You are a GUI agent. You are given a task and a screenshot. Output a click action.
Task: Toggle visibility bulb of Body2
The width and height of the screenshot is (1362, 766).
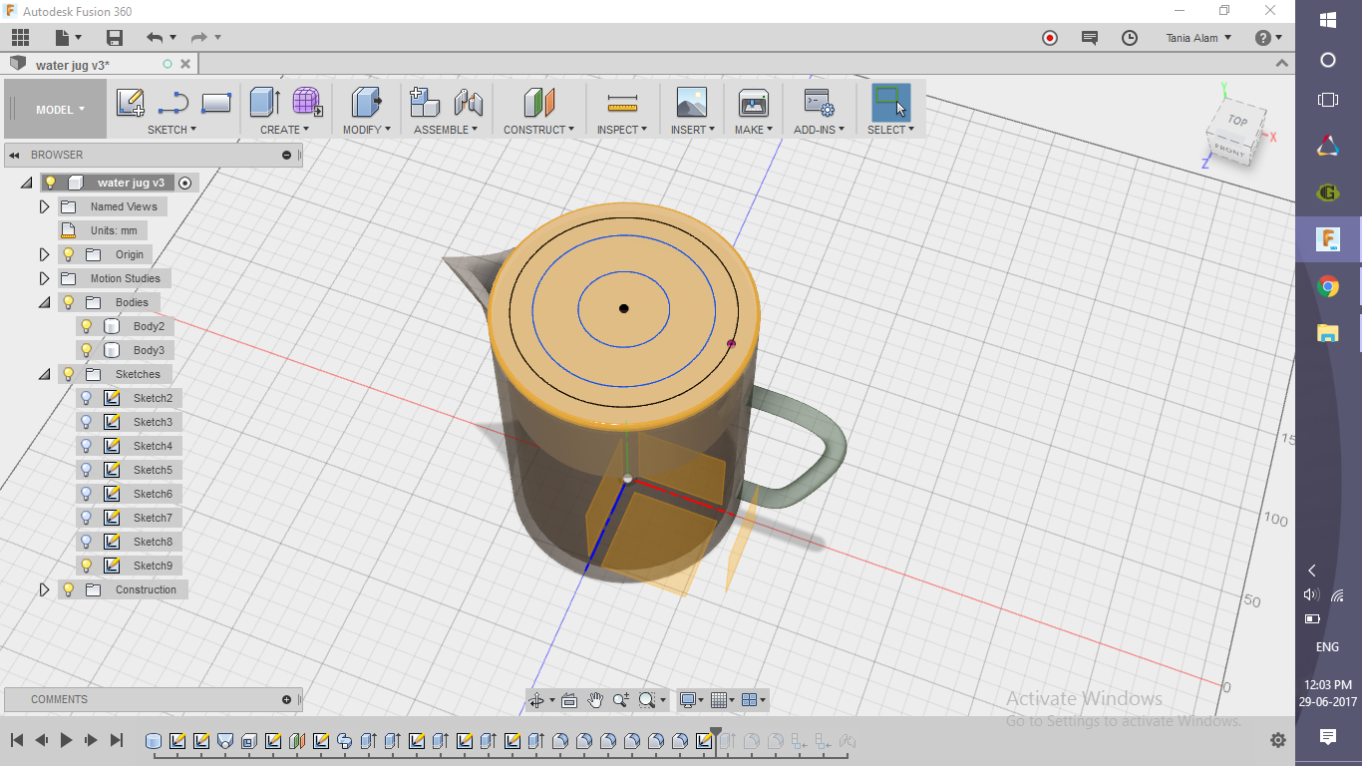pyautogui.click(x=87, y=326)
